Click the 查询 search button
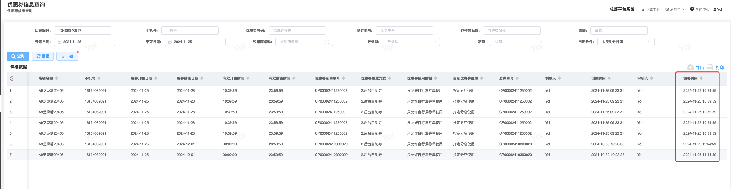 click(18, 56)
